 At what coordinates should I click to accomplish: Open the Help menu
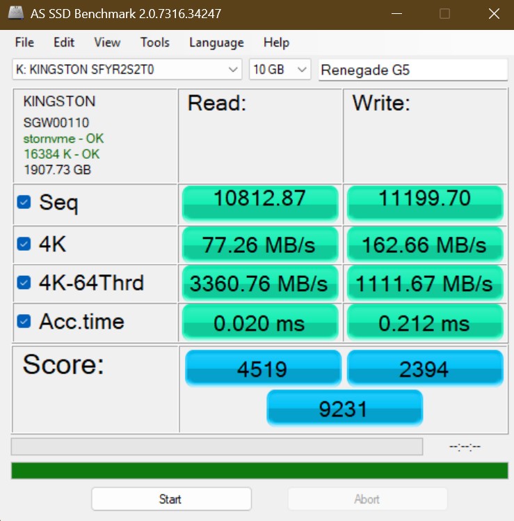point(276,42)
